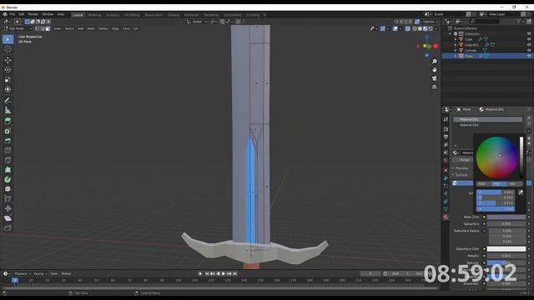
Task: Select the Inset Faces tool
Action: tap(8, 131)
